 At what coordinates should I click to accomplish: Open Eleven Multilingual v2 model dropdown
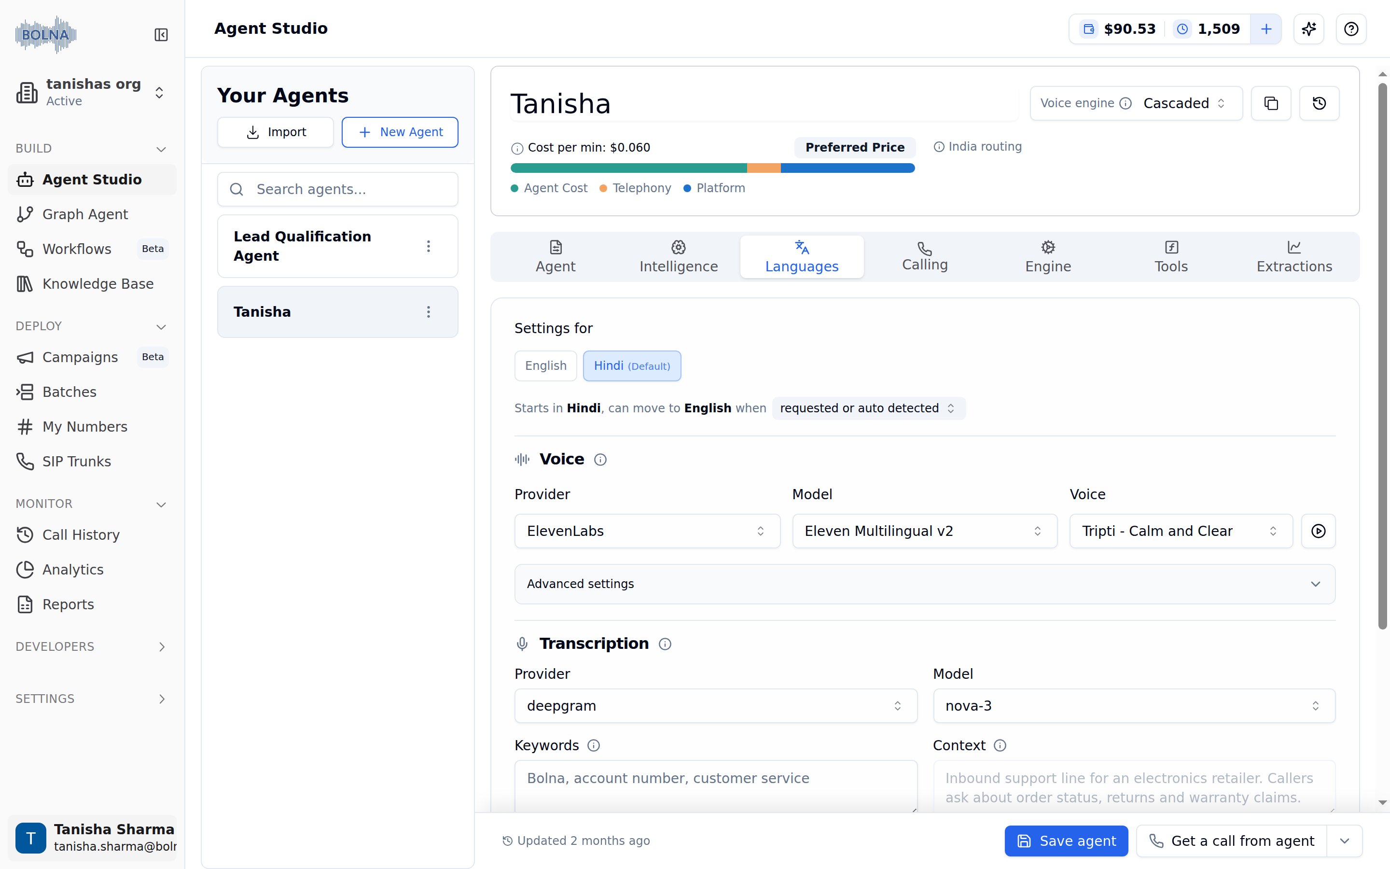coord(925,531)
